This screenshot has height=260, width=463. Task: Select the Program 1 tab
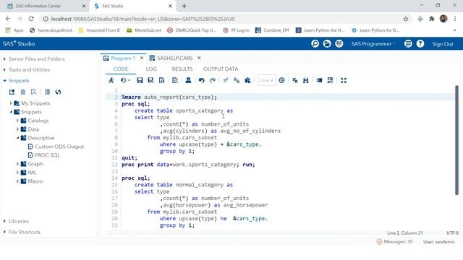point(122,58)
